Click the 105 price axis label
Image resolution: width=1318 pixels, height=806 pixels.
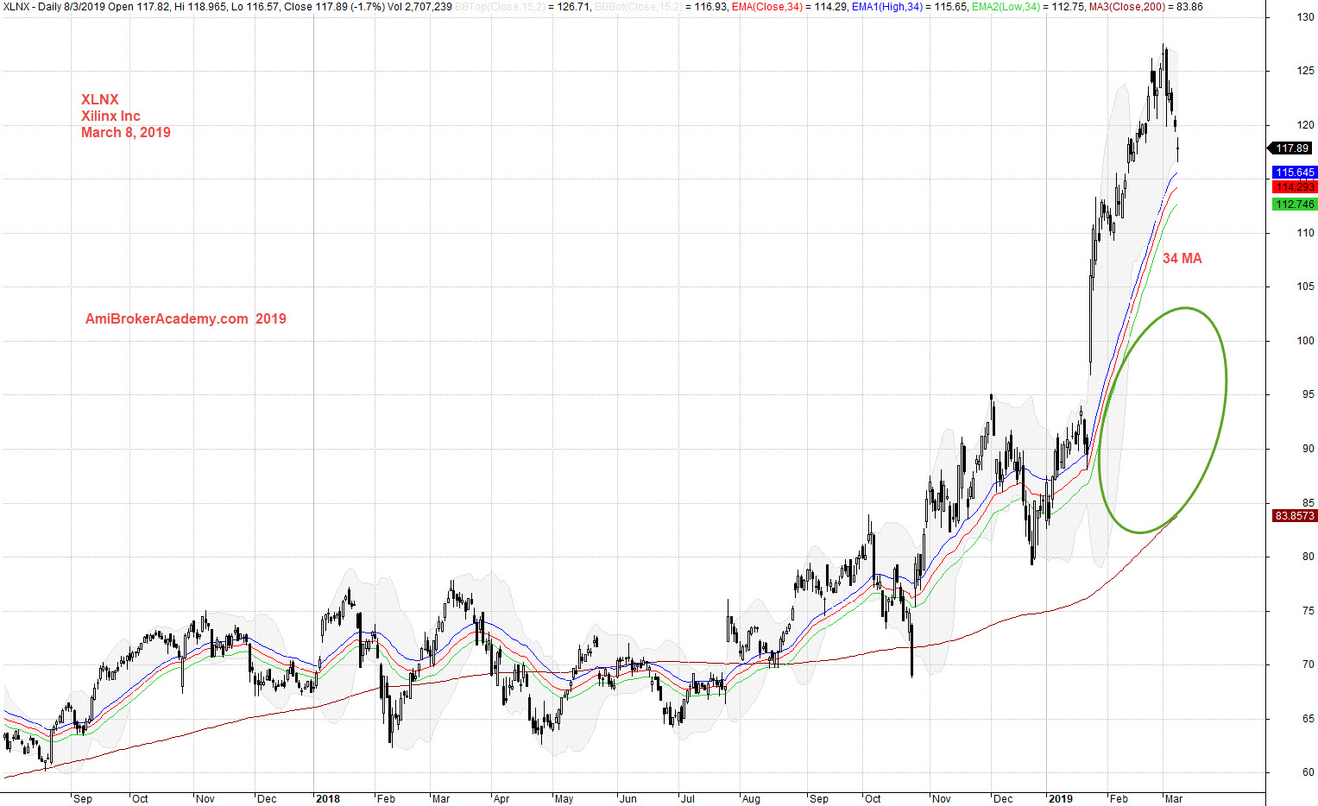point(1306,287)
